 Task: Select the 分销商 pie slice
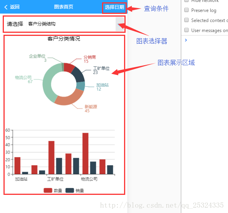pos(69,68)
